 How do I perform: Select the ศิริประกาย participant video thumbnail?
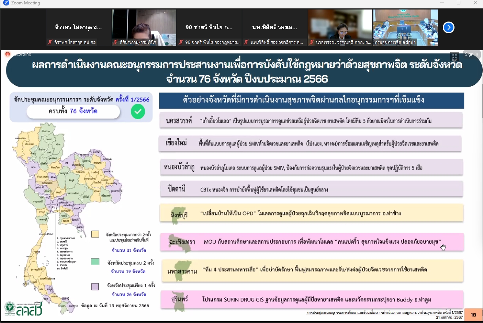144,27
